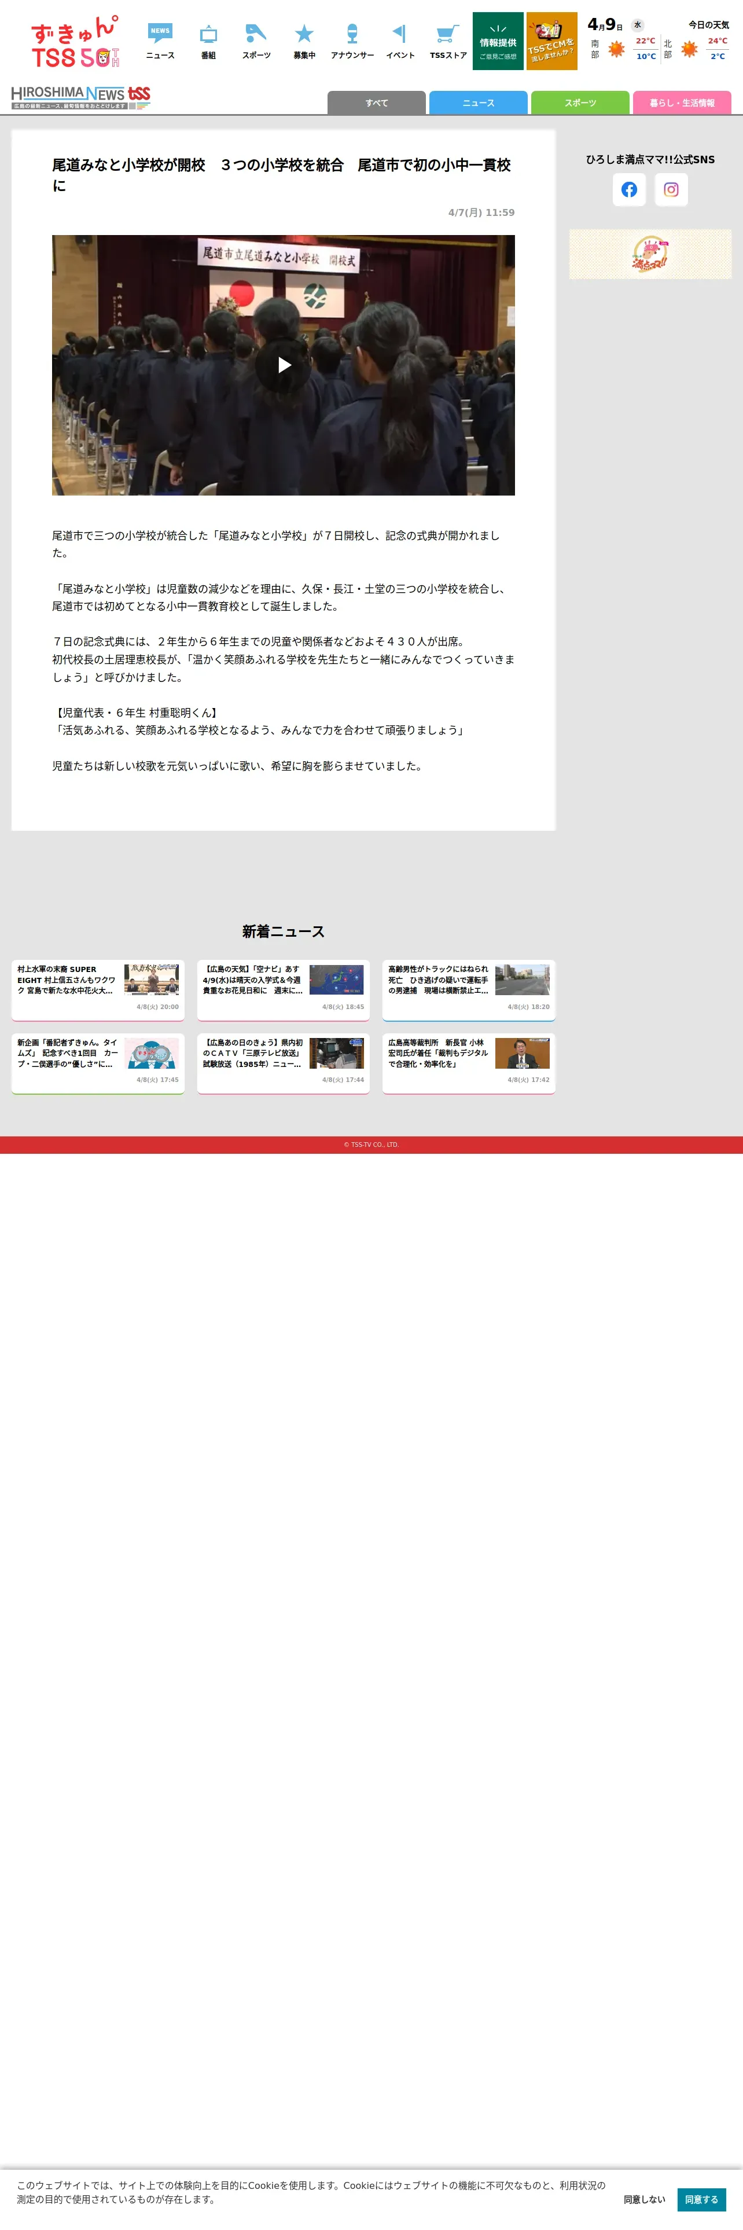Click the TSS 50th site logo

[75, 42]
